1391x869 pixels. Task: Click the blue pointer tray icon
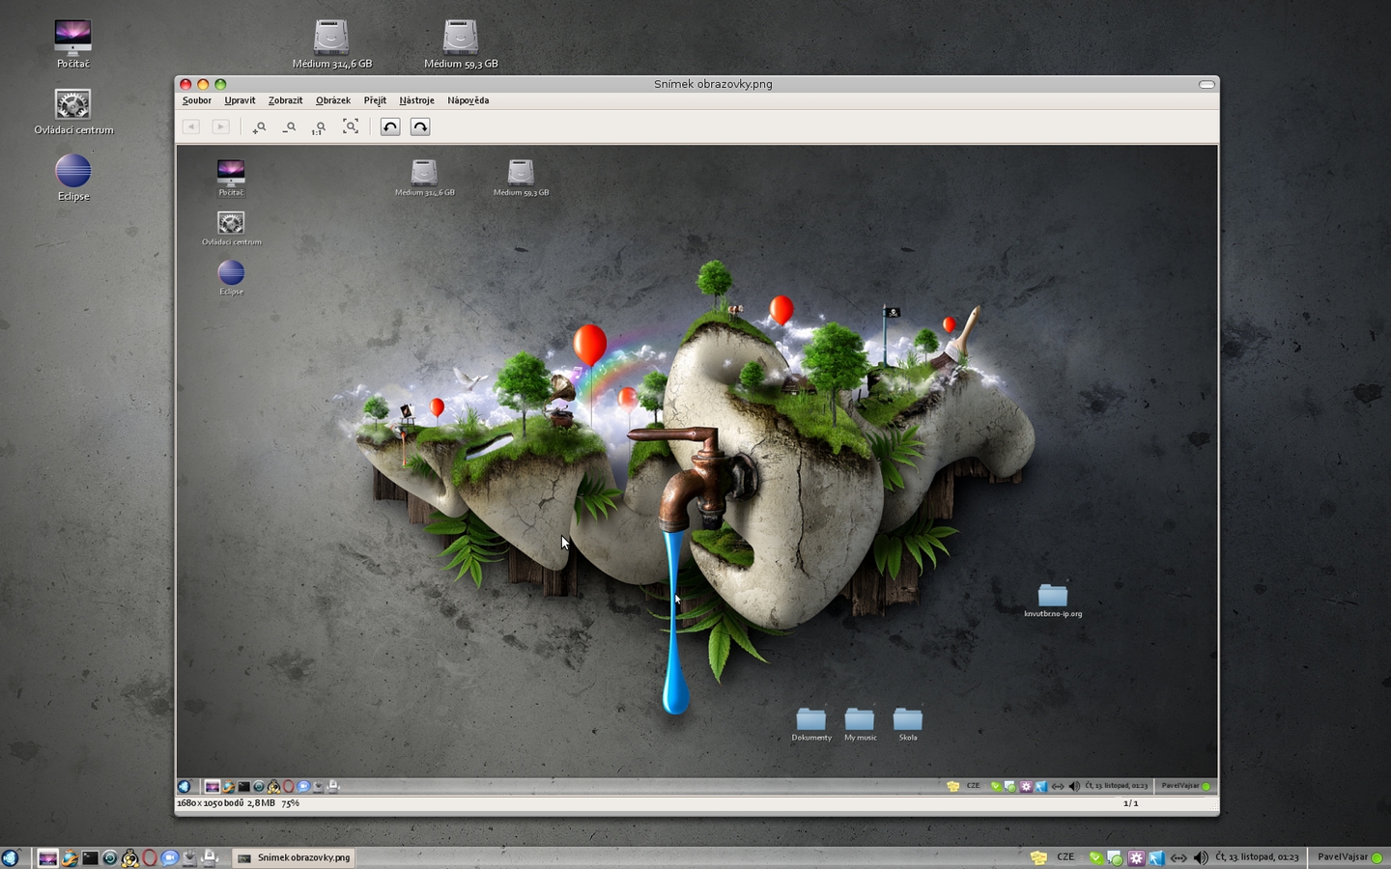[1156, 857]
